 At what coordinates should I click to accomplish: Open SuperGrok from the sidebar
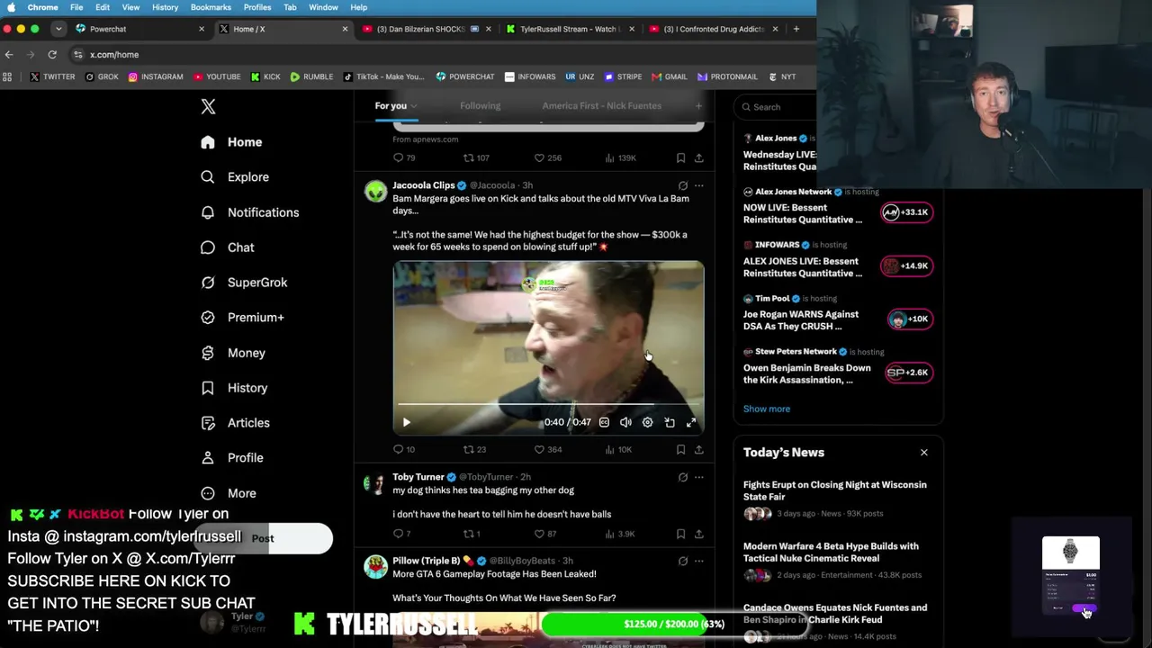tap(244, 283)
